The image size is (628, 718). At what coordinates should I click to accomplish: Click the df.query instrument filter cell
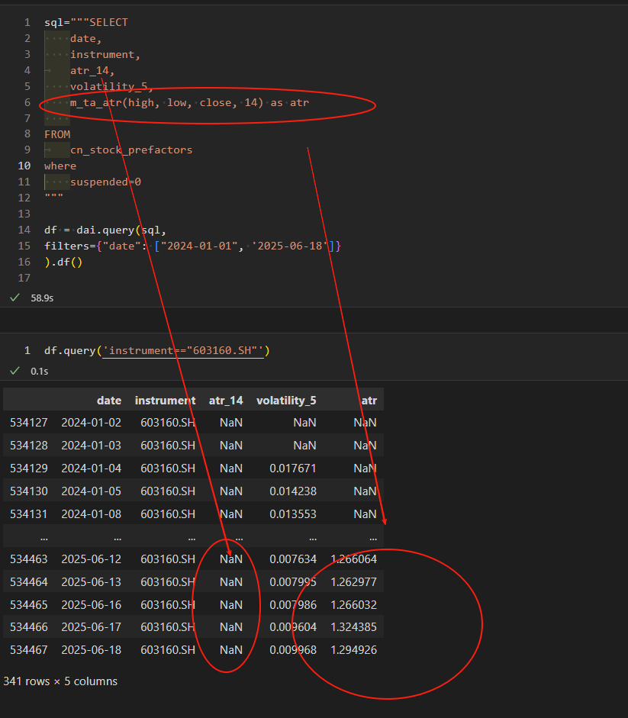(157, 351)
